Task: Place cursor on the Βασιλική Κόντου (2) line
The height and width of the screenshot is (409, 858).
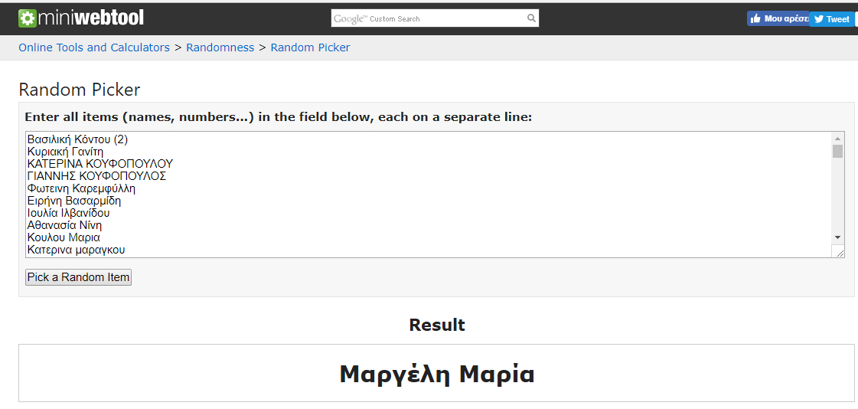Action: [77, 139]
